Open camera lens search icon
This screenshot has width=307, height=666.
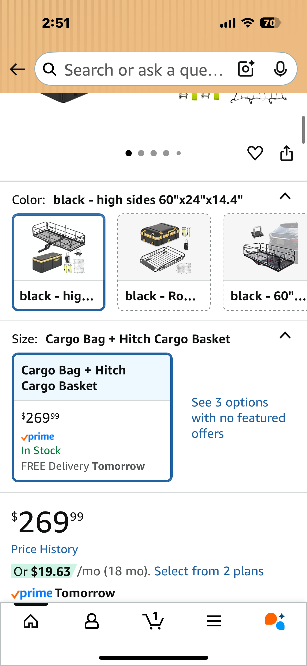coord(246,69)
